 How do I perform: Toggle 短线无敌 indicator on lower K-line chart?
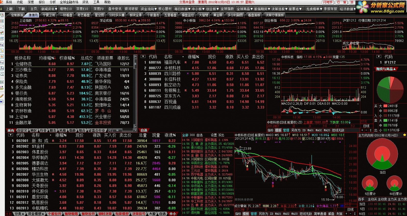[x=306, y=214]
